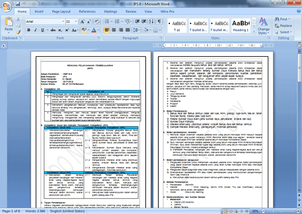This screenshot has height=214, width=302.
Task: Click the Change Styles button
Action: [263, 26]
